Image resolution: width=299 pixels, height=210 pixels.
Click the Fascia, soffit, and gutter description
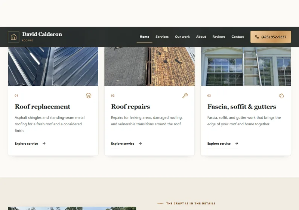pos(244,121)
